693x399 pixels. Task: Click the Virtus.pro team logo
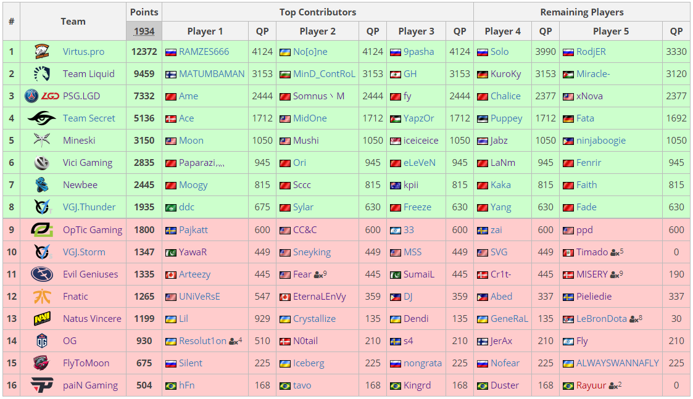click(42, 52)
